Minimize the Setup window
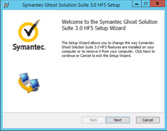Image resolution: width=167 pixels, height=131 pixels. (x=137, y=4)
